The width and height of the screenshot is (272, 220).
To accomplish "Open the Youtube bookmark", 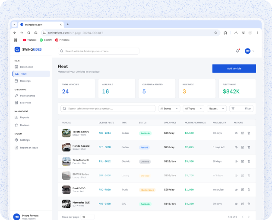I will pyautogui.click(x=30, y=40).
